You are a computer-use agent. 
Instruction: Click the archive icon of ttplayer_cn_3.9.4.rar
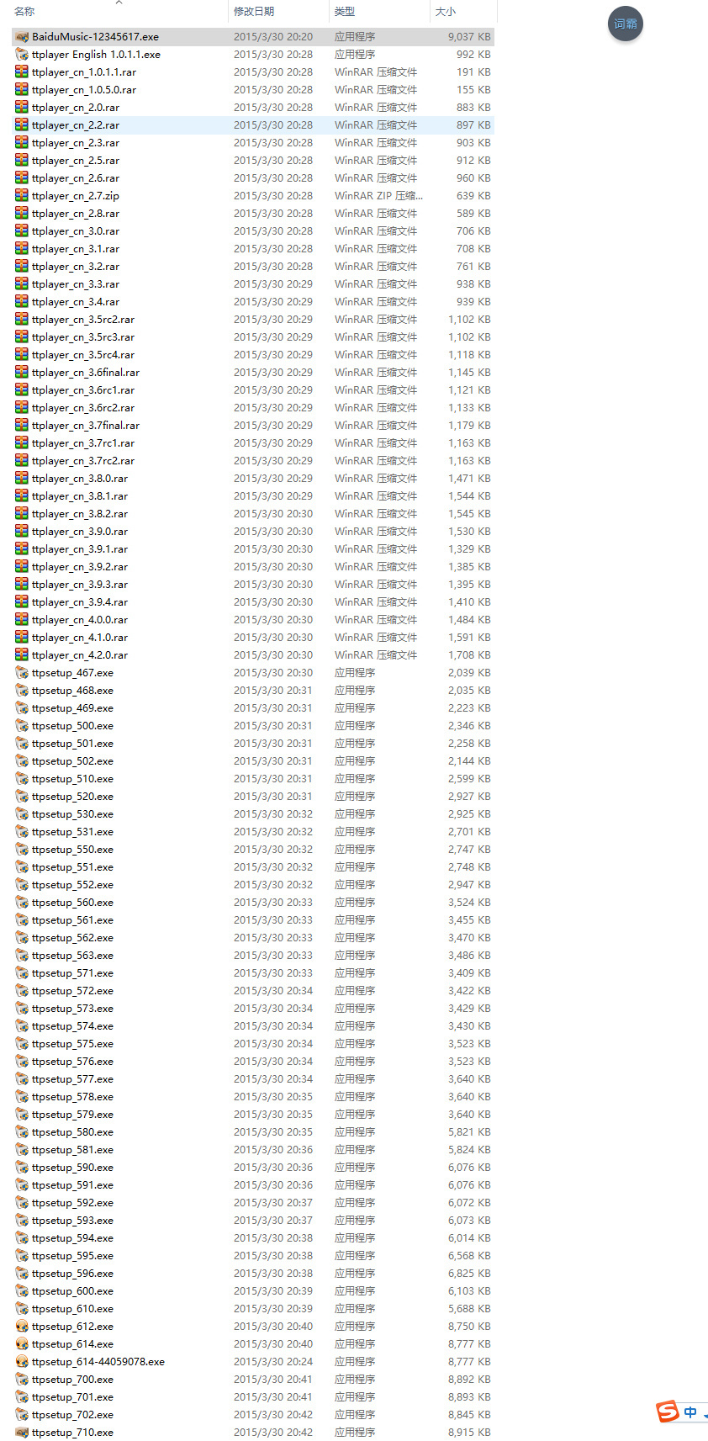(22, 602)
